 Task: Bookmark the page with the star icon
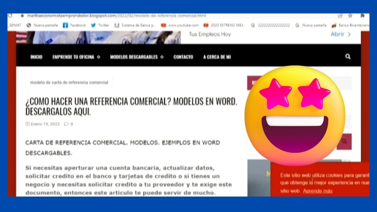pos(350,16)
